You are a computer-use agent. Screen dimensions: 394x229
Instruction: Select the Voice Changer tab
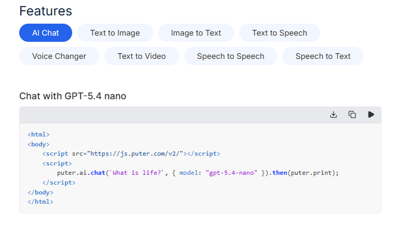(x=59, y=56)
